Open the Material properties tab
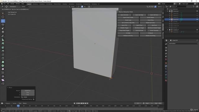The image size is (199, 112). click(x=166, y=81)
